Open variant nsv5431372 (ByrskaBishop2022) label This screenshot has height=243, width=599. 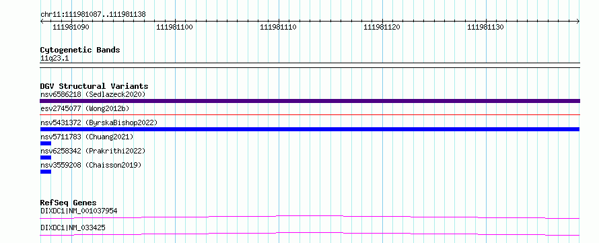99,123
